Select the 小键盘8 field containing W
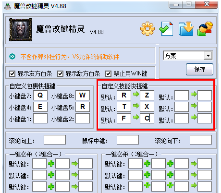This screenshot has width=221, height=193. (x=83, y=96)
